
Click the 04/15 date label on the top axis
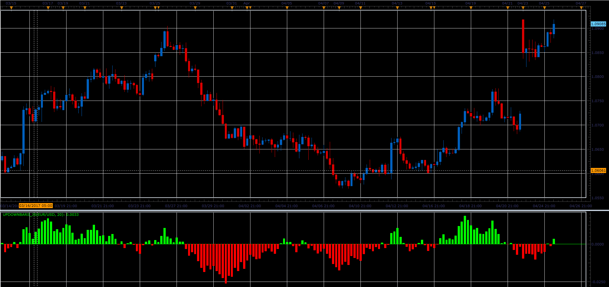(x=431, y=3)
